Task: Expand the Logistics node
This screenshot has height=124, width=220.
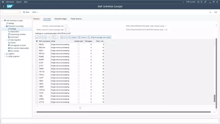Action: point(5,54)
